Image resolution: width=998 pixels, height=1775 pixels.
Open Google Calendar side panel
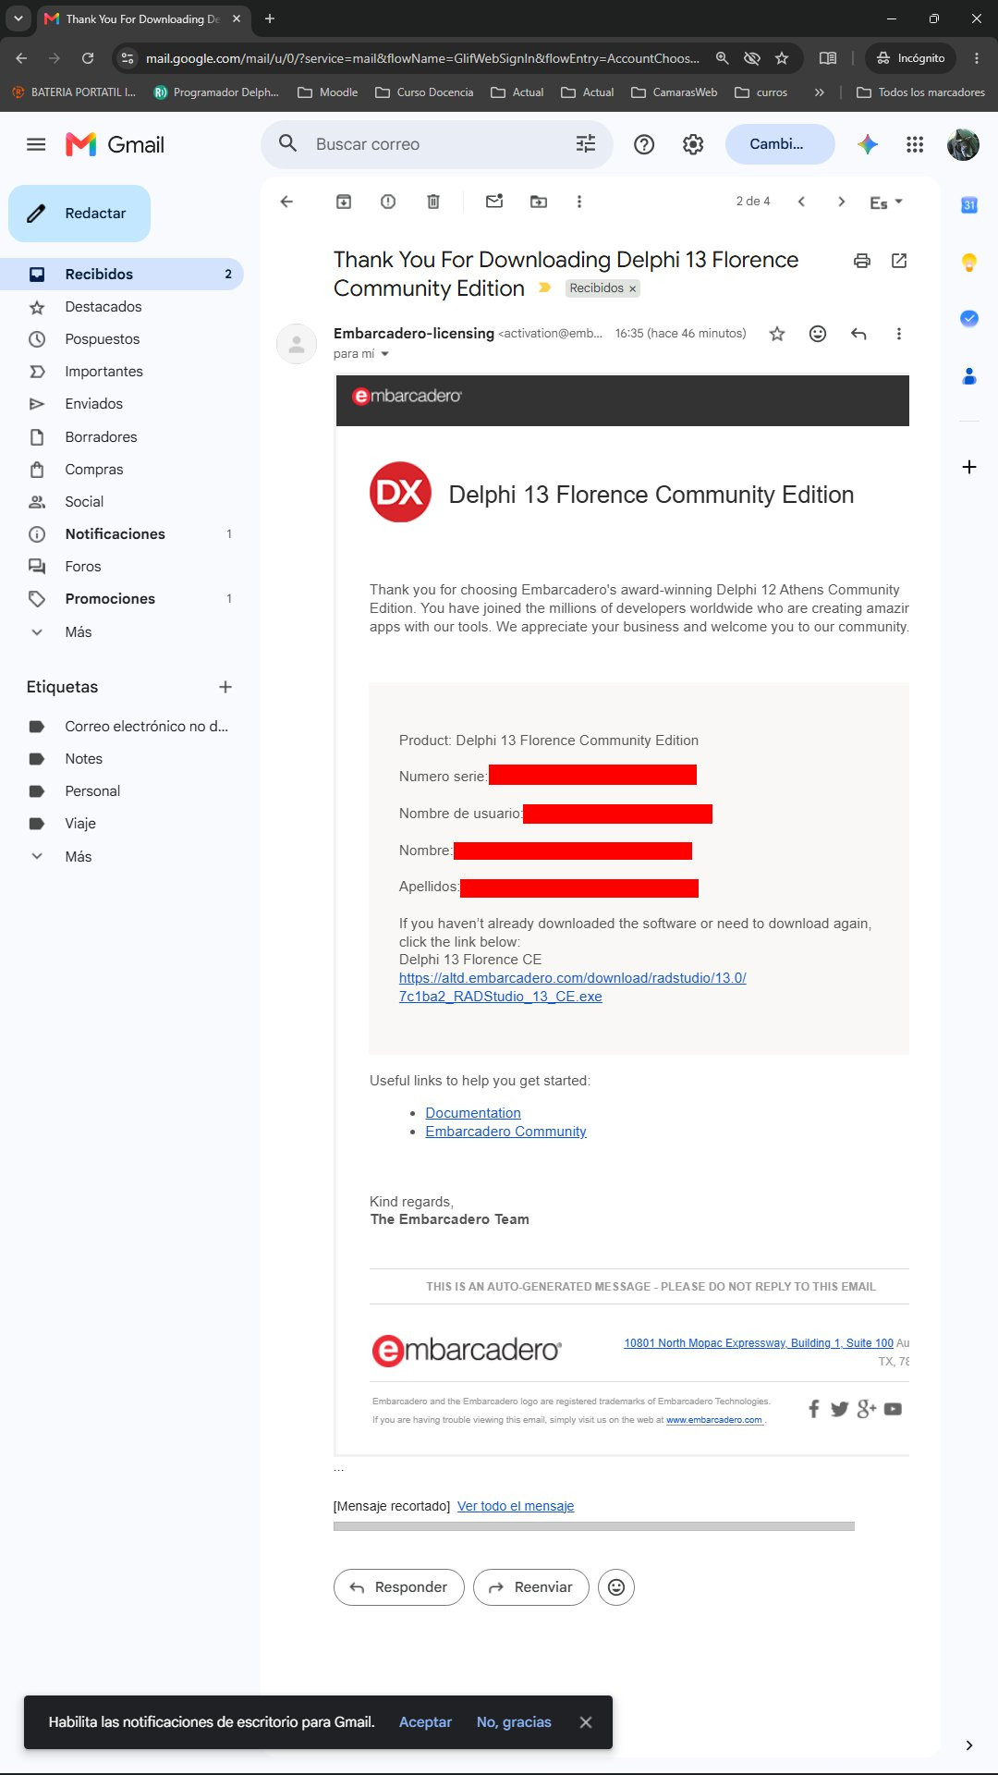tap(969, 205)
